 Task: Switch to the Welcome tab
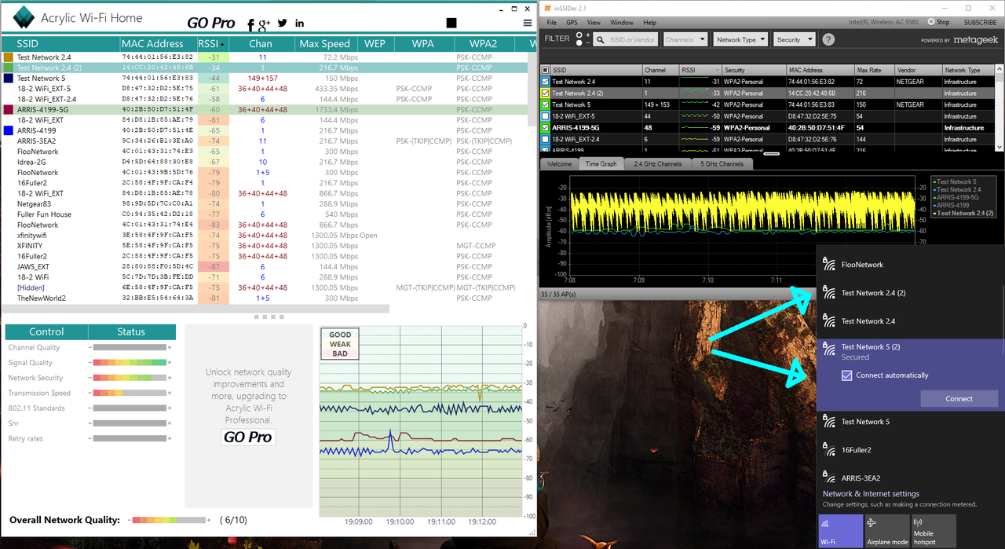pyautogui.click(x=559, y=164)
